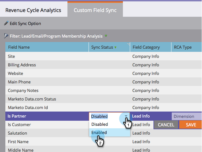Click the green arrow beside the filter name
The height and width of the screenshot is (152, 202).
tap(106, 36)
